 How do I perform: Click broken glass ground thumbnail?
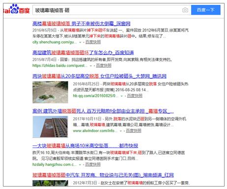coord(50,92)
